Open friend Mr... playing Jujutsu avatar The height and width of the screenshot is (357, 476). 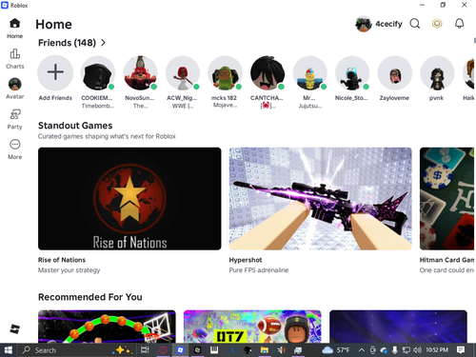310,73
